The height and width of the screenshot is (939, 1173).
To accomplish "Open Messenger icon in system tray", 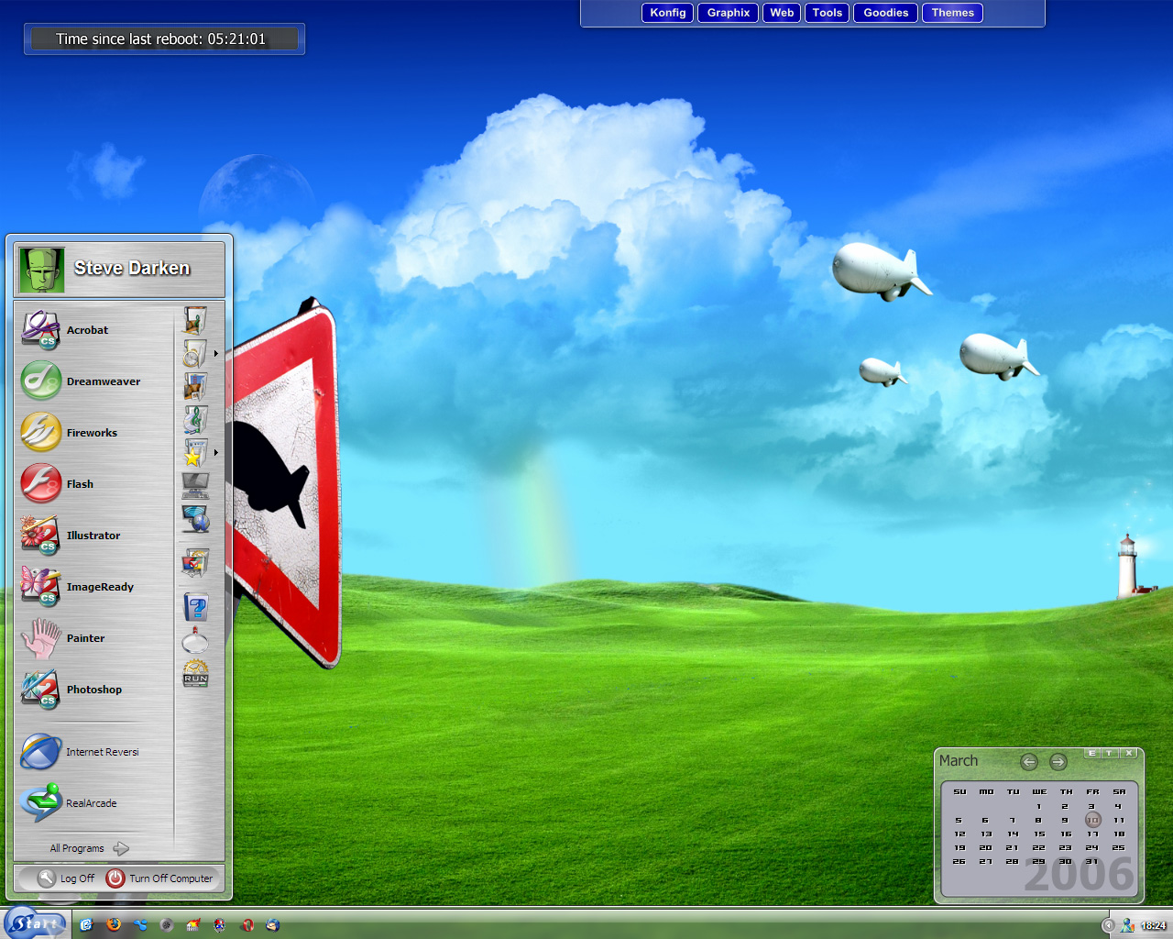I will click(1127, 925).
